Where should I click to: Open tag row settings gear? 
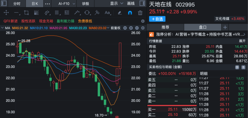pyautogui.click(x=143, y=21)
